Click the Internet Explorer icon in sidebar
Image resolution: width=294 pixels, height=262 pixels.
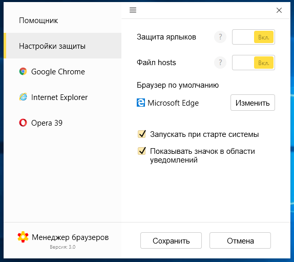click(x=23, y=97)
